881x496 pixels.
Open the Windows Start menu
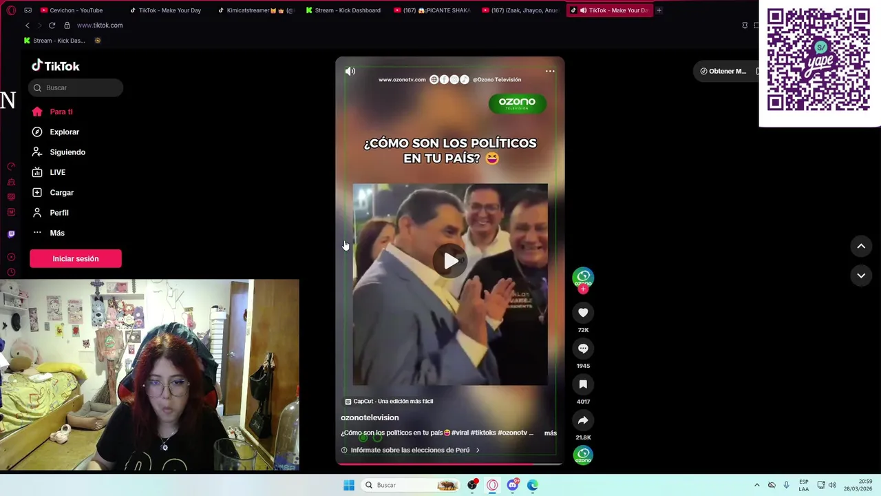pos(349,485)
